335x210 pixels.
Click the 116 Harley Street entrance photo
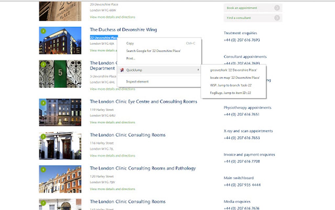point(60,146)
